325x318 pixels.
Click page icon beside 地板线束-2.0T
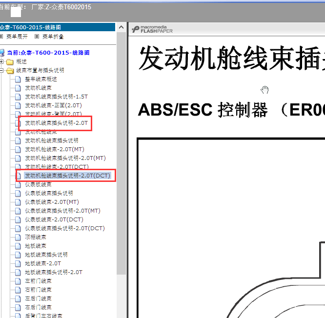pyautogui.click(x=18, y=263)
